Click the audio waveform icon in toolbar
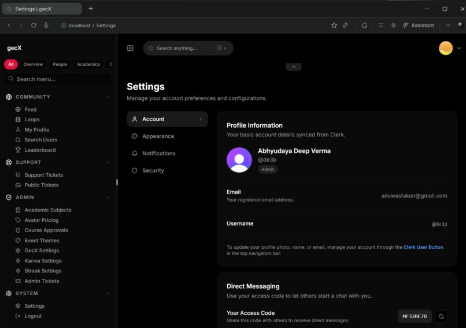 pos(393,25)
